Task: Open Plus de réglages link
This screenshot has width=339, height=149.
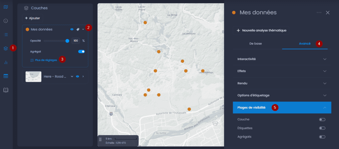Action: pos(43,60)
